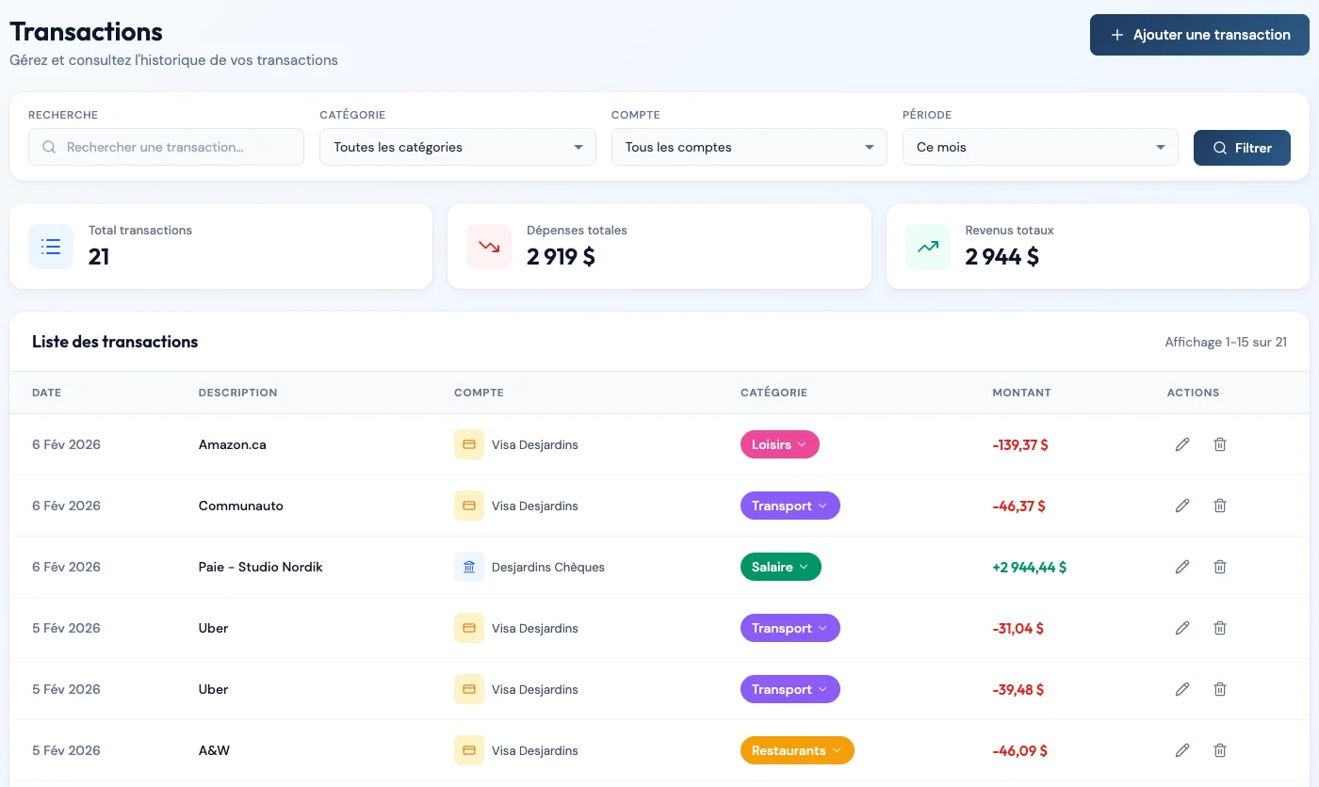Click the red expenses arrow icon
The image size is (1319, 787).
488,246
